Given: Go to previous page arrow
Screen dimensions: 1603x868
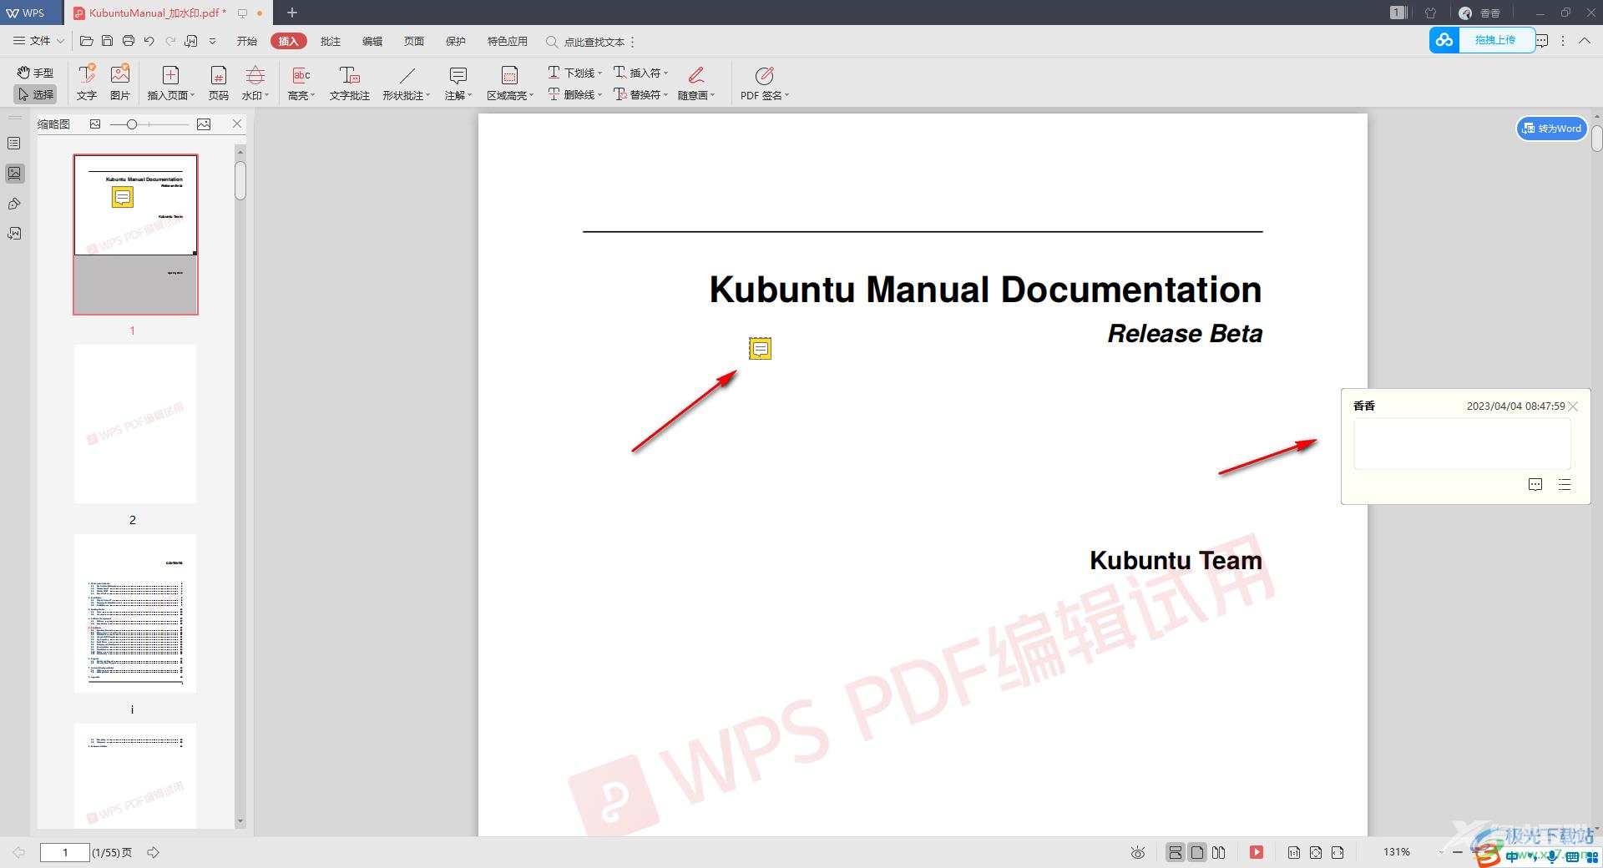Looking at the screenshot, I should (19, 852).
